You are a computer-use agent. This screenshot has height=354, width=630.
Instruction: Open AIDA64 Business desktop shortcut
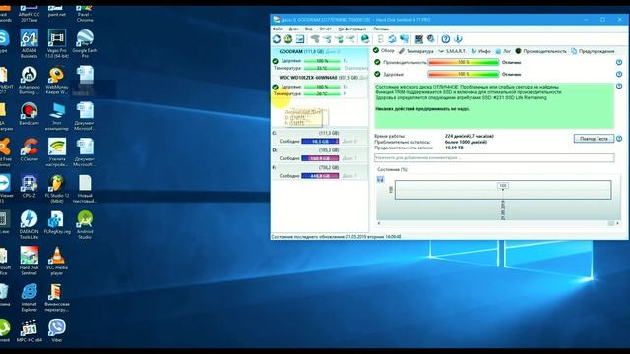(x=29, y=44)
